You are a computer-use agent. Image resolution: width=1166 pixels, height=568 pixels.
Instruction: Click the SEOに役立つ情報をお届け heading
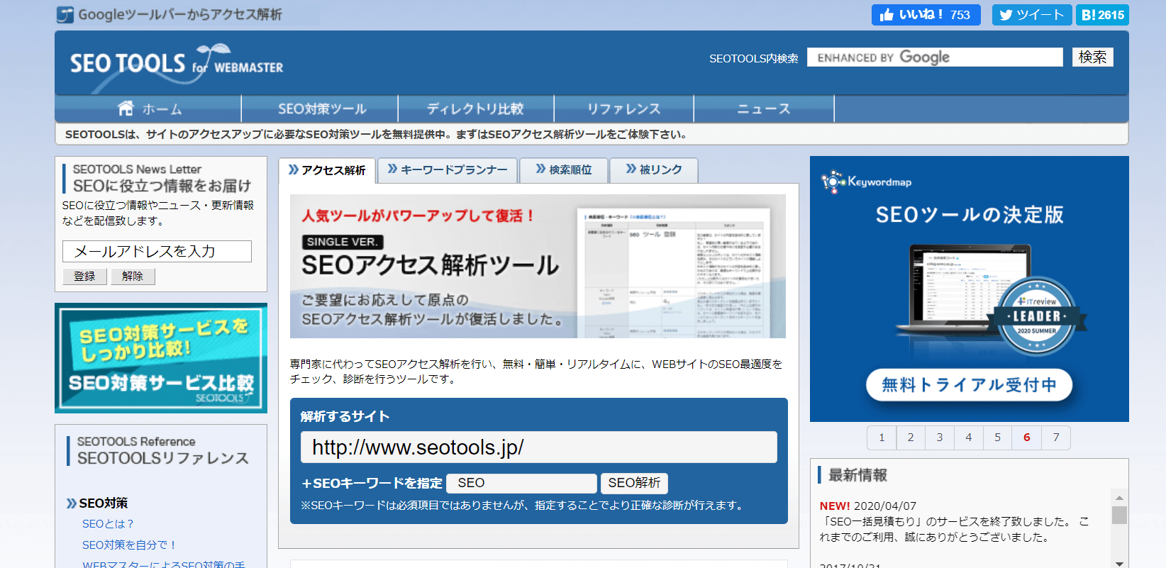[162, 186]
